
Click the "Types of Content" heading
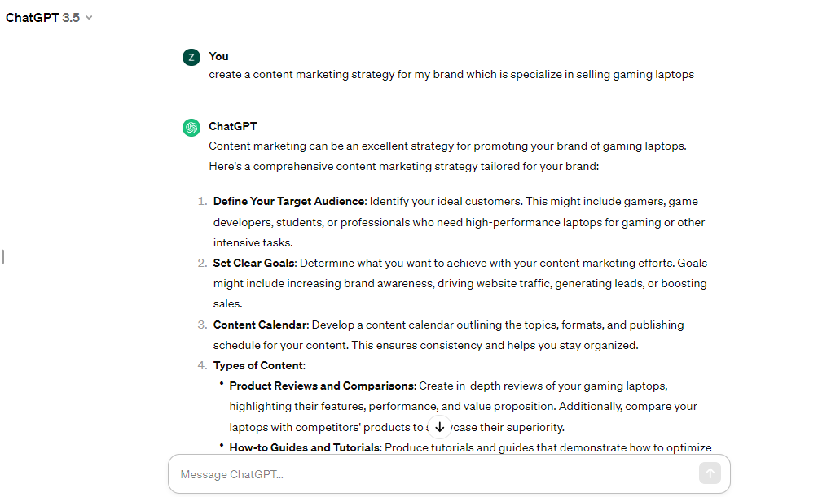click(x=258, y=365)
